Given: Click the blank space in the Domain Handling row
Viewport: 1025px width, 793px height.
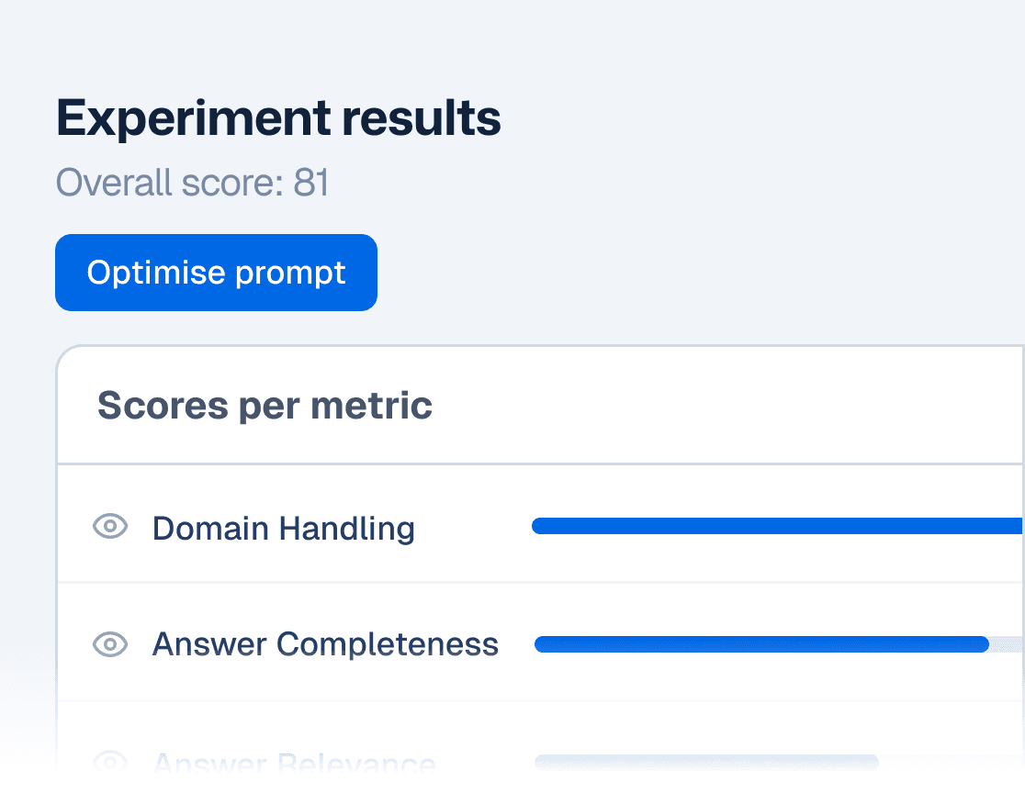Looking at the screenshot, I should [x=473, y=527].
